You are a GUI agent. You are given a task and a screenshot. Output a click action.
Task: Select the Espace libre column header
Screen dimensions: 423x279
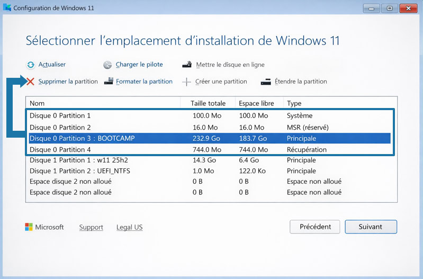coord(259,103)
